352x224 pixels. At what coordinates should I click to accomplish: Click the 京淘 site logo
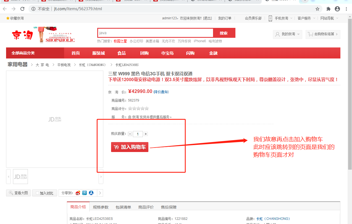(22, 35)
